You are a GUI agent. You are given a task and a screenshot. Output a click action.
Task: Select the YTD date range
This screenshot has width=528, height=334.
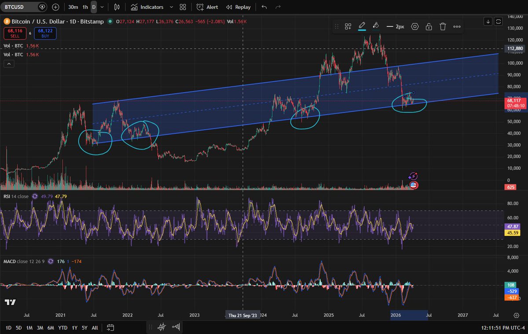tap(62, 327)
